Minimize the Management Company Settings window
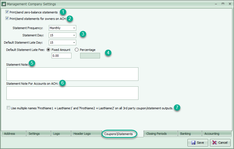This screenshot has width=234, height=149. coord(216,4)
